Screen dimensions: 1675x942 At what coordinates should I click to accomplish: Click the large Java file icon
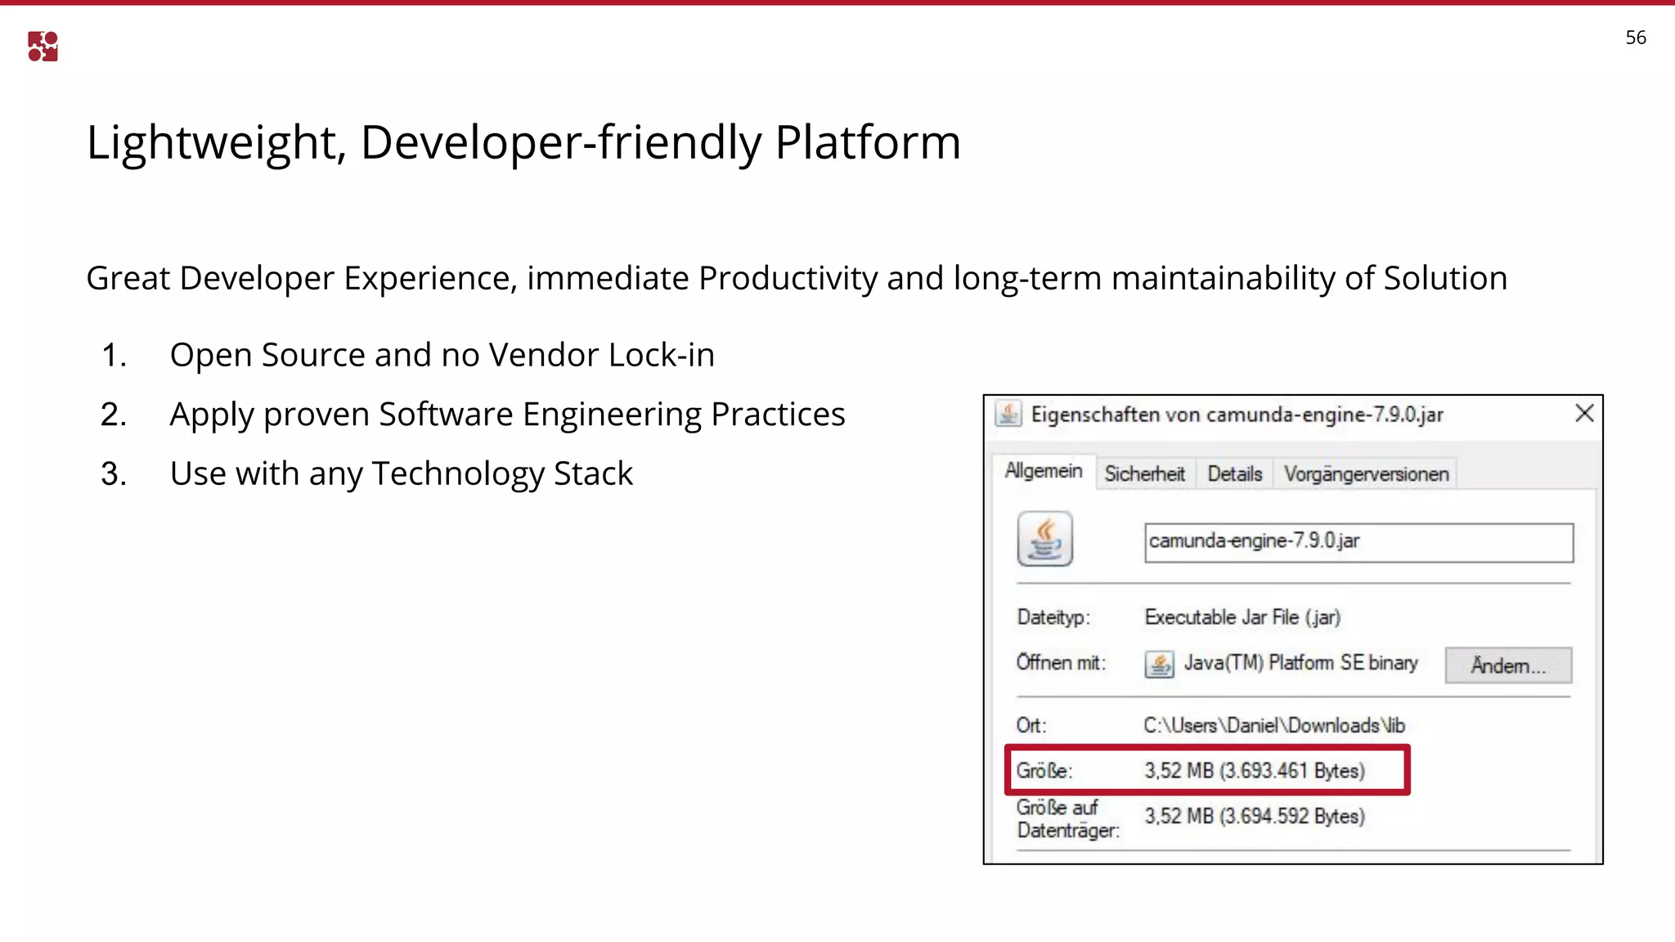(x=1044, y=539)
